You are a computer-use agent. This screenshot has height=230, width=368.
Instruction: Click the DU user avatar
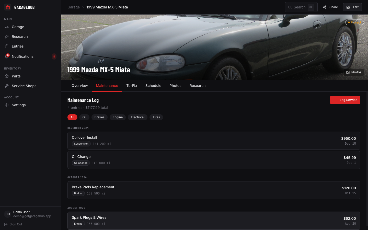(x=8, y=214)
